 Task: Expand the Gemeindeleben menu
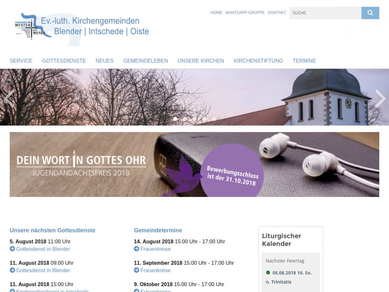[x=145, y=61]
